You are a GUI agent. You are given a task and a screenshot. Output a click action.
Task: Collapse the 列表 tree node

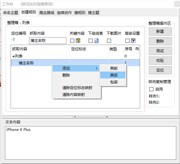pos(13,56)
